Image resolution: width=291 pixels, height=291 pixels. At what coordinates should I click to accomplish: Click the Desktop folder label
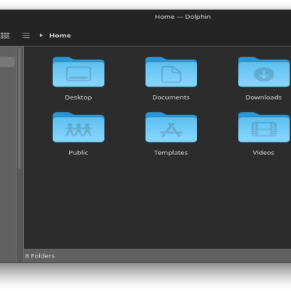click(79, 97)
